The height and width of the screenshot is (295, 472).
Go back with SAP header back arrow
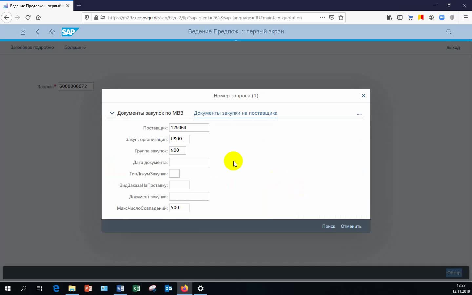[x=37, y=32]
